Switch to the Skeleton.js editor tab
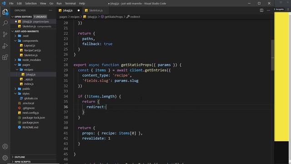The width and height of the screenshot is (291, 164). (96, 10)
